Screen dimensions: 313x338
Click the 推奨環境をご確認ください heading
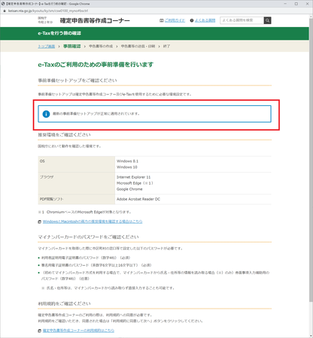click(x=64, y=135)
